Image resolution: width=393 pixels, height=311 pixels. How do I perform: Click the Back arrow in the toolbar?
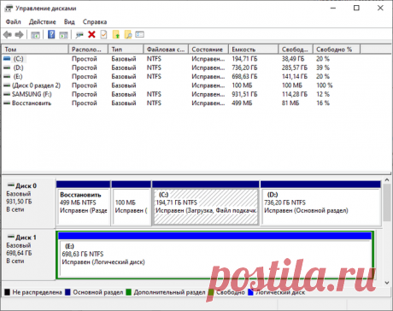click(x=8, y=35)
